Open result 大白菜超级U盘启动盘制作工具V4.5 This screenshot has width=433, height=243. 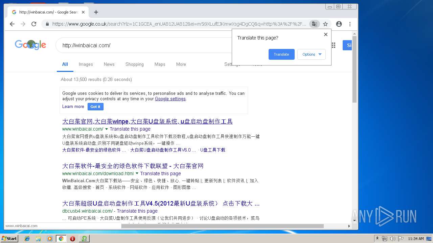tap(161, 204)
